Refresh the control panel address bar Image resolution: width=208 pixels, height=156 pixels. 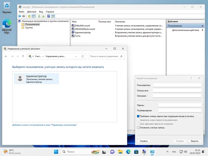[83, 56]
